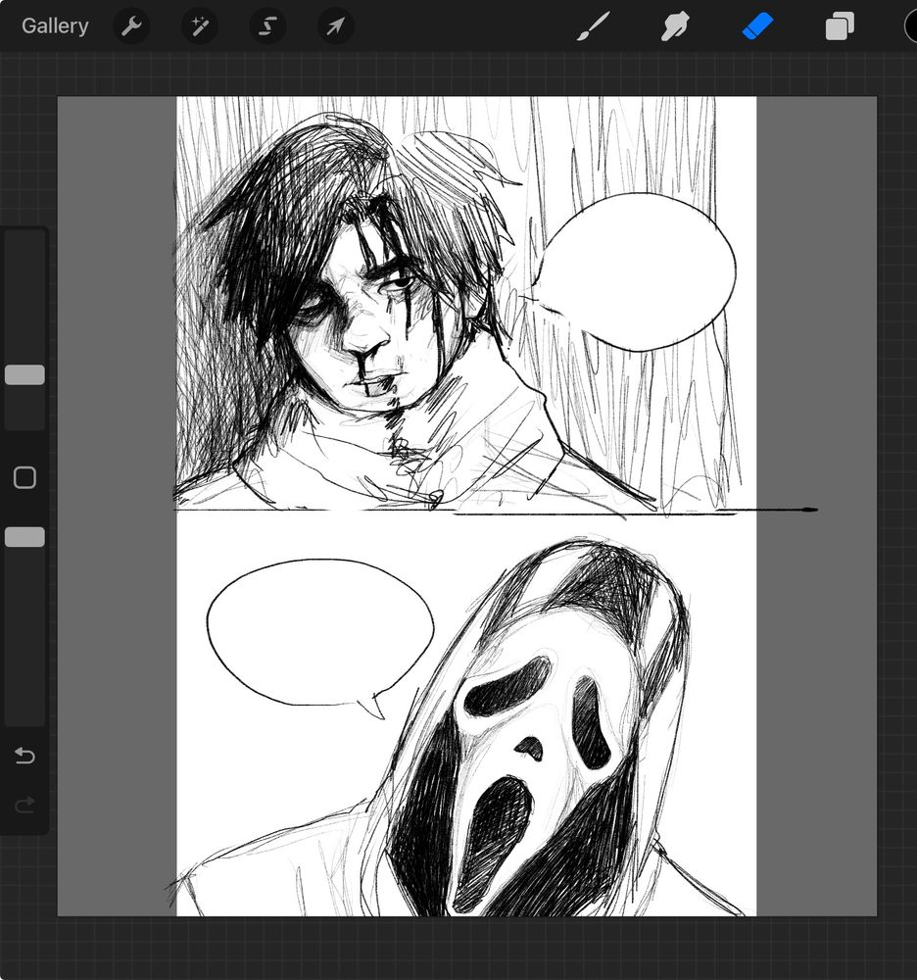Viewport: 917px width, 980px height.
Task: Undo the last stroke
Action: (x=24, y=756)
